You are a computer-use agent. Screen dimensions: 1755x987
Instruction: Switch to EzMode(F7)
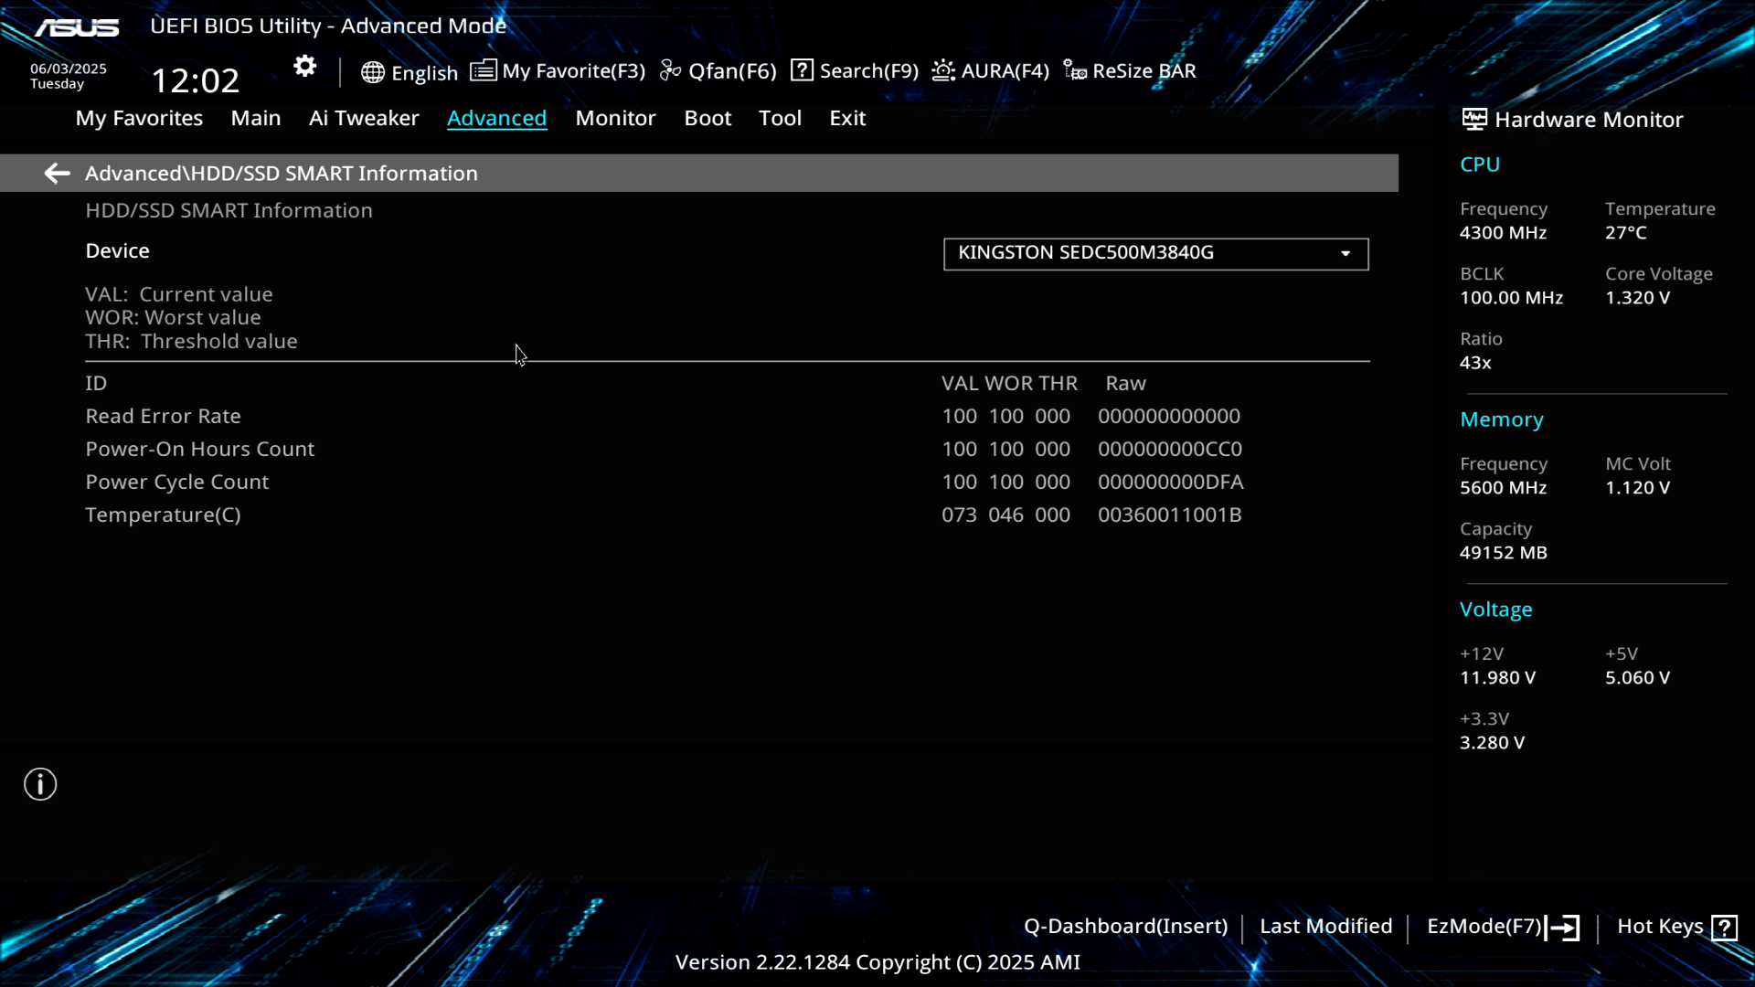(x=1502, y=927)
